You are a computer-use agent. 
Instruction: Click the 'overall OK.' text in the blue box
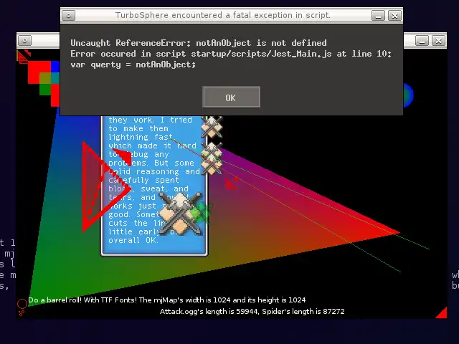[133, 240]
